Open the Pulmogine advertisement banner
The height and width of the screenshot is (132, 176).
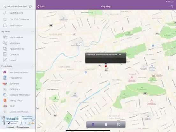tap(18, 121)
